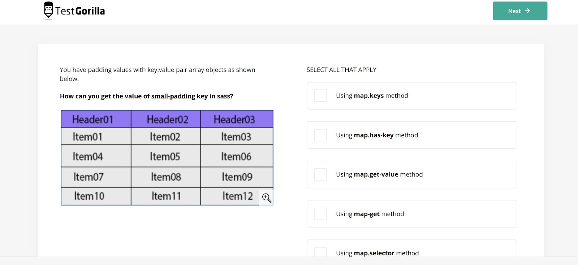Tick the map.has-key method checkbox
The height and width of the screenshot is (265, 578).
(x=320, y=135)
